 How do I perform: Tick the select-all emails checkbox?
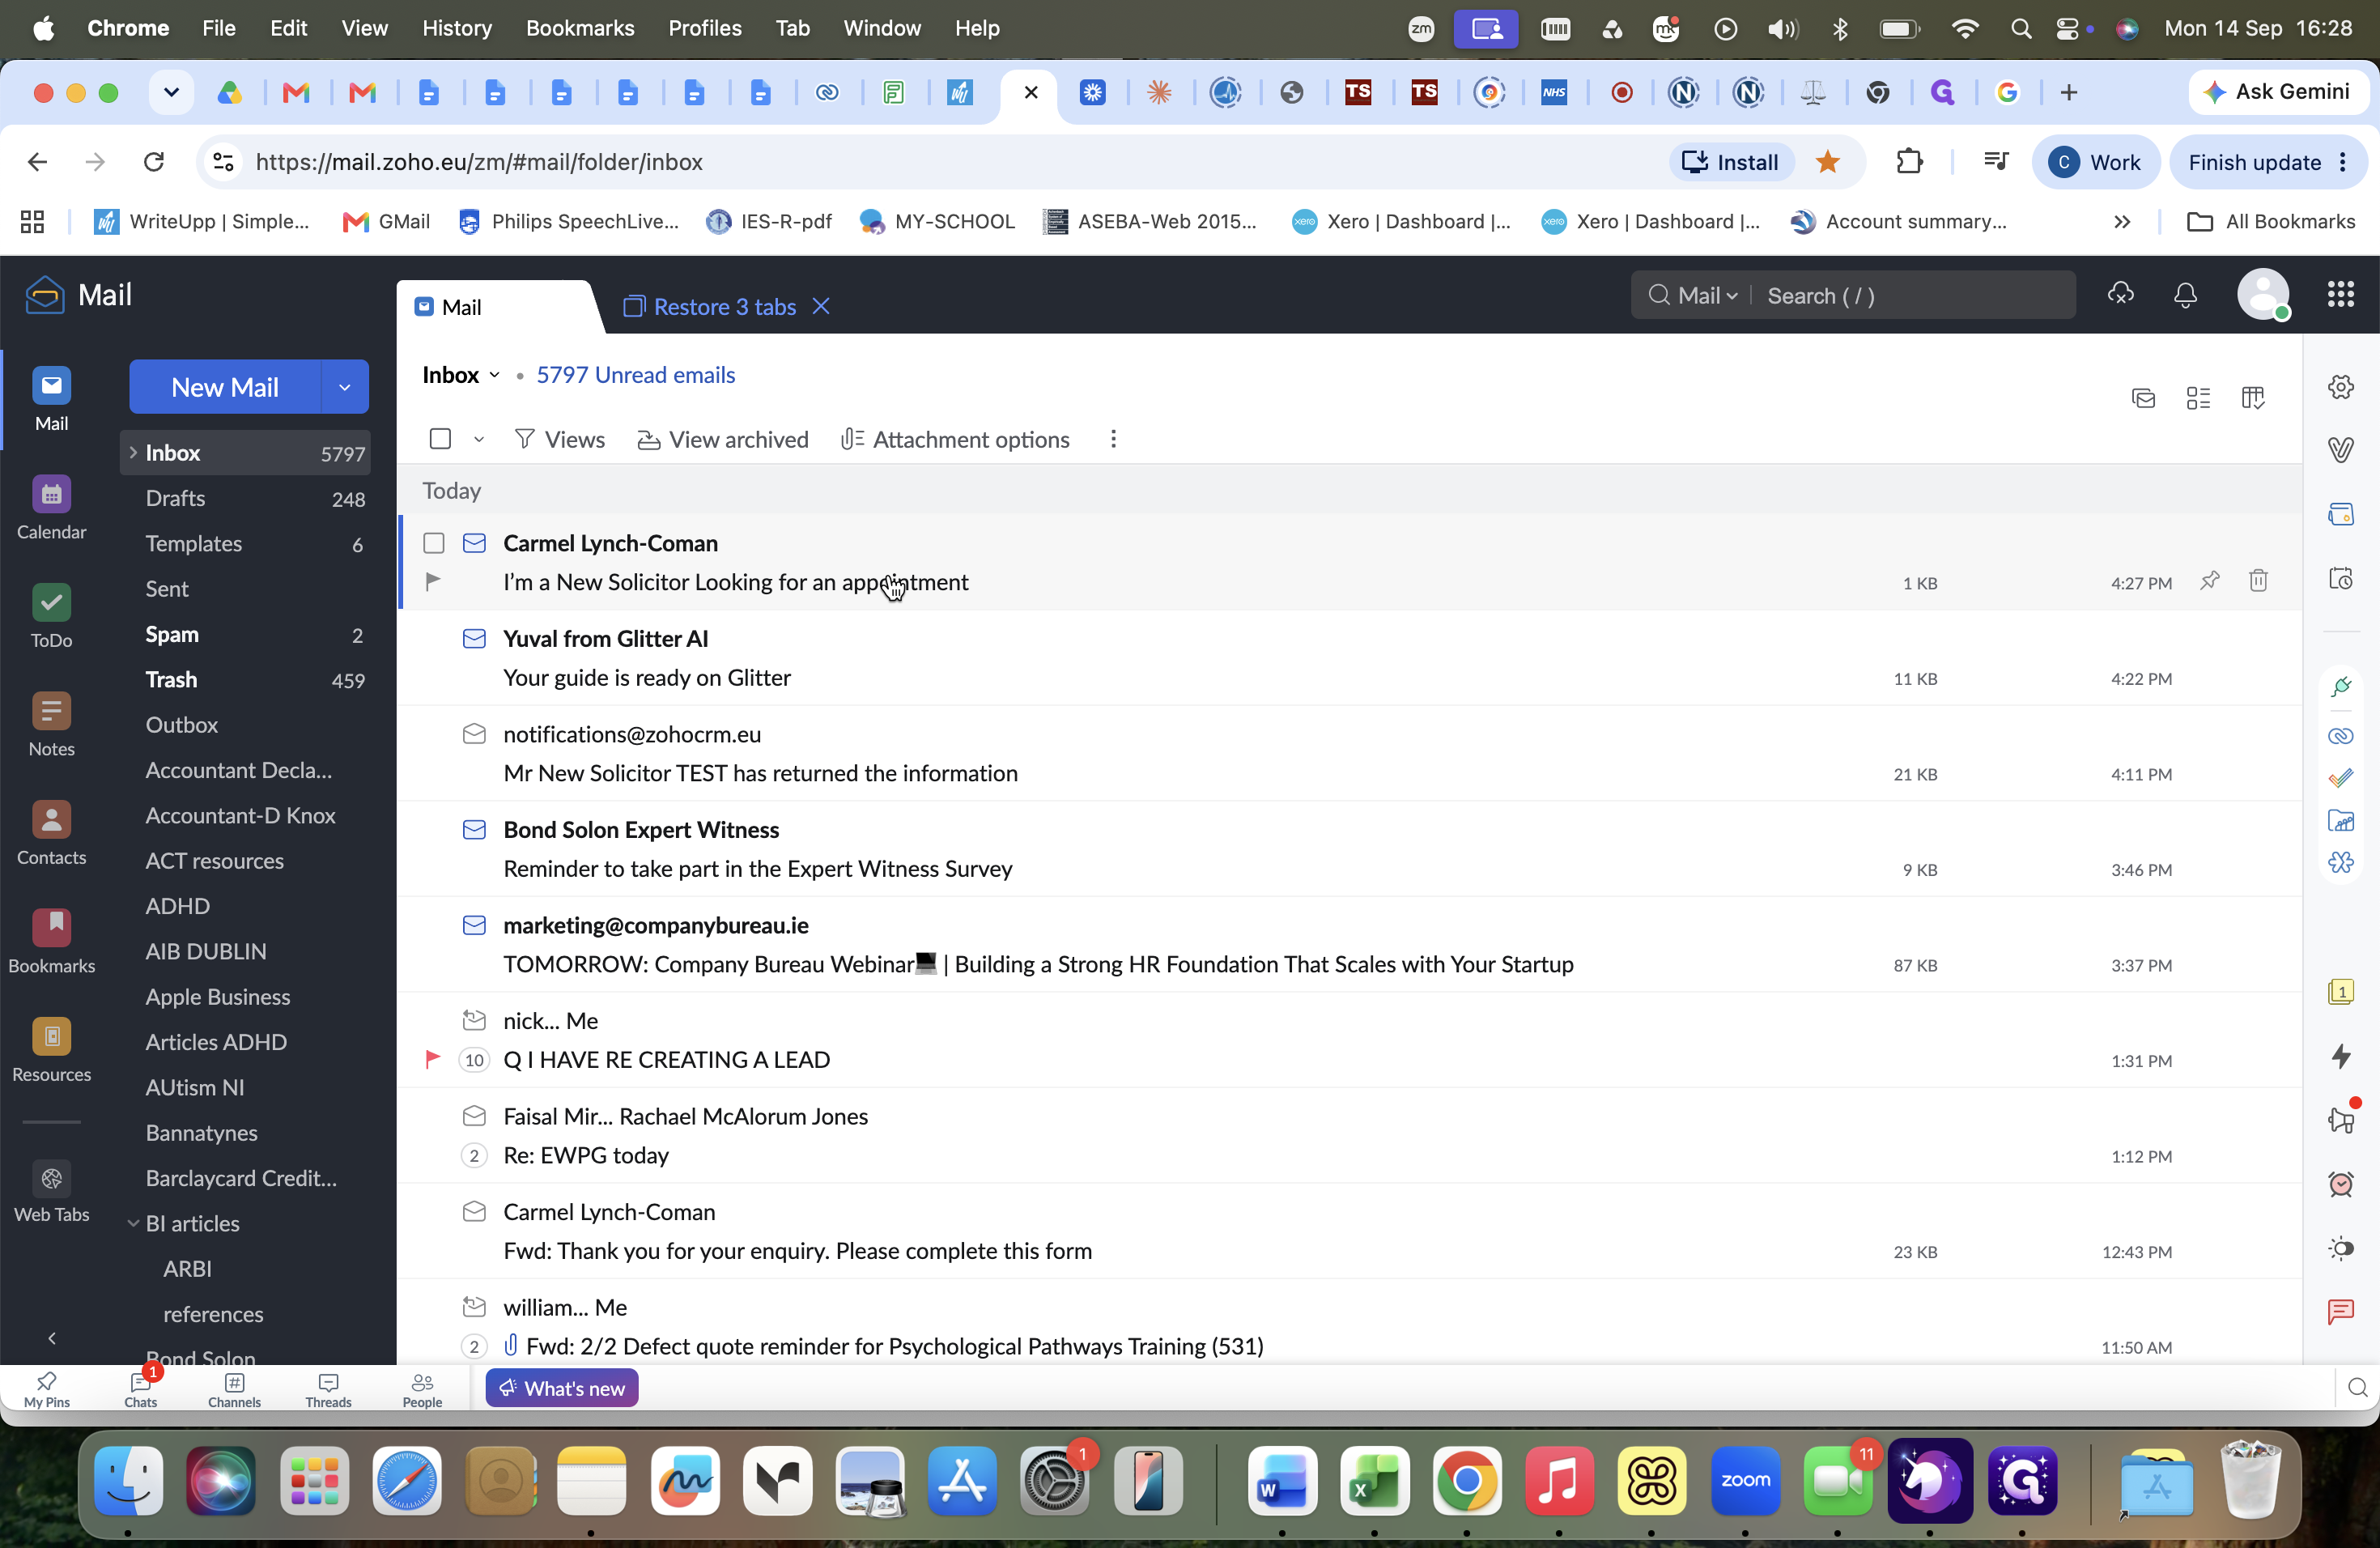click(440, 439)
